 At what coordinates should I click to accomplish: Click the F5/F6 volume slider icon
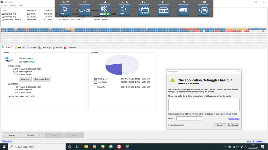coord(124,10)
